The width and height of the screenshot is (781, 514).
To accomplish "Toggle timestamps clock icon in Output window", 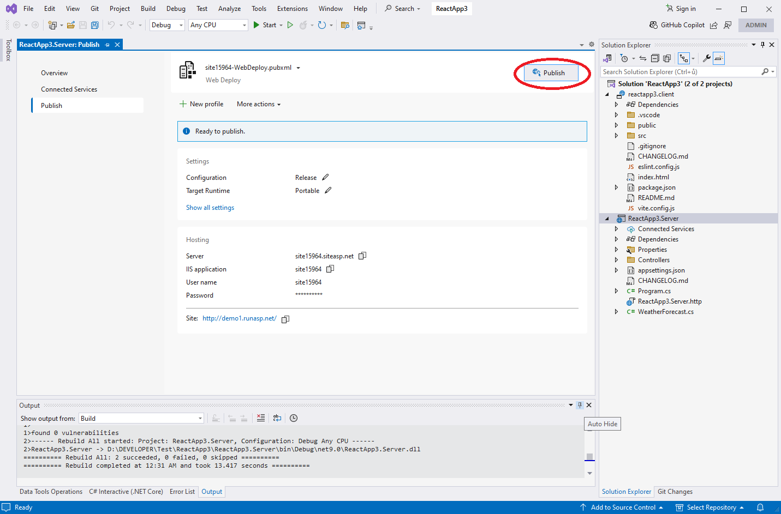I will (294, 418).
